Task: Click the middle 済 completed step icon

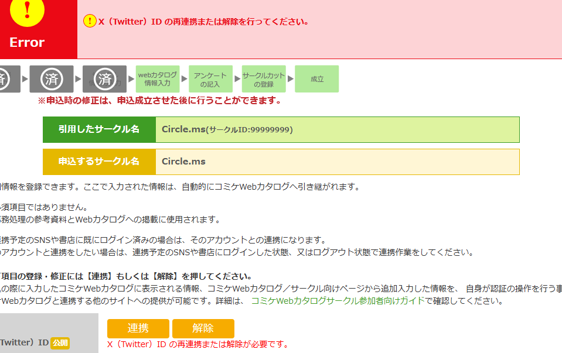Action: (51, 79)
